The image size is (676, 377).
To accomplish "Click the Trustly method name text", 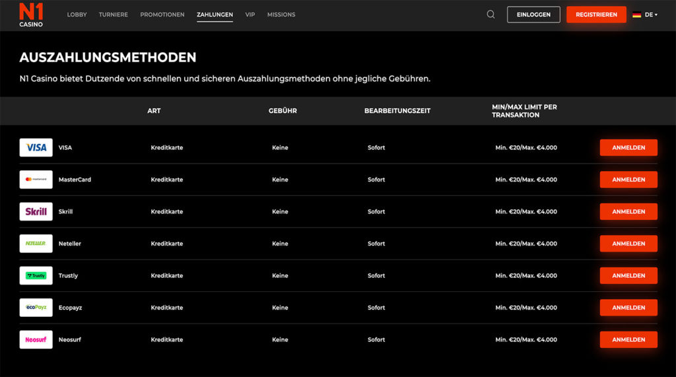I will pos(68,275).
